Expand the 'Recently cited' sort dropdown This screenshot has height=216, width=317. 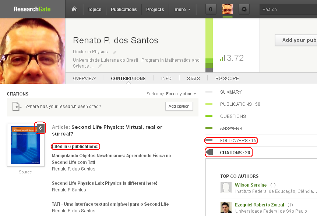pyautogui.click(x=181, y=94)
